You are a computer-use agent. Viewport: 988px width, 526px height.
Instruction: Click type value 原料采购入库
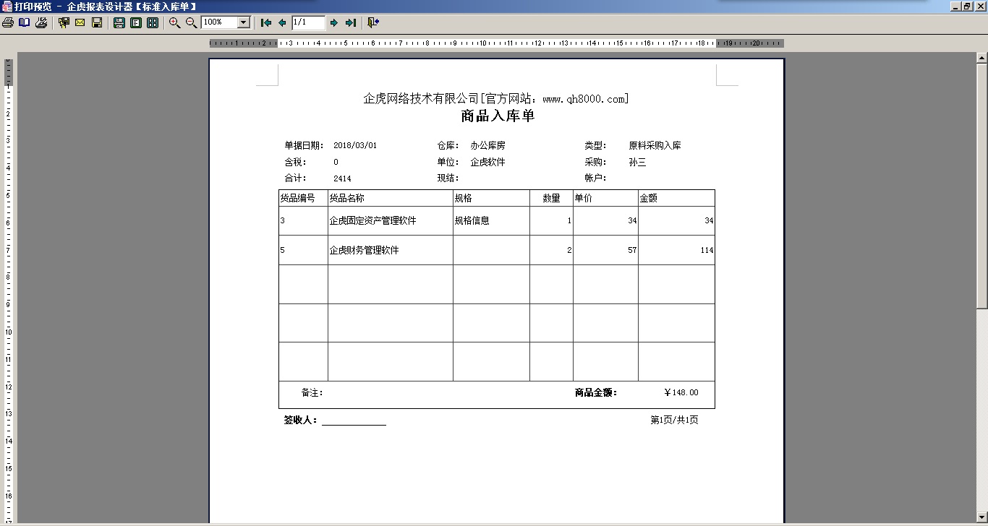point(655,145)
